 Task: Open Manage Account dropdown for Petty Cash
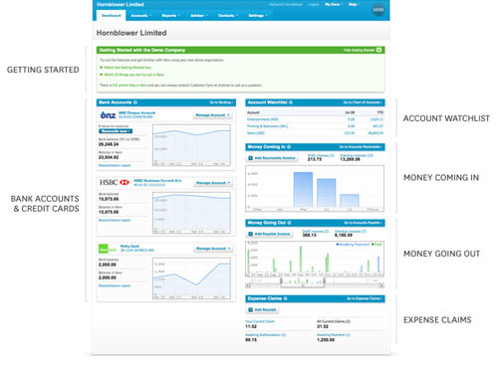point(212,249)
